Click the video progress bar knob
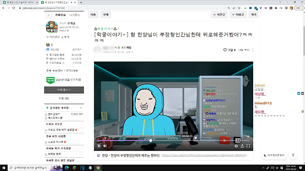This screenshot has width=305, height=171. (151, 141)
